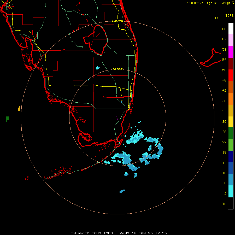Click the '17:58' timestamp in the caption
This screenshot has height=235, width=235.
point(161,233)
